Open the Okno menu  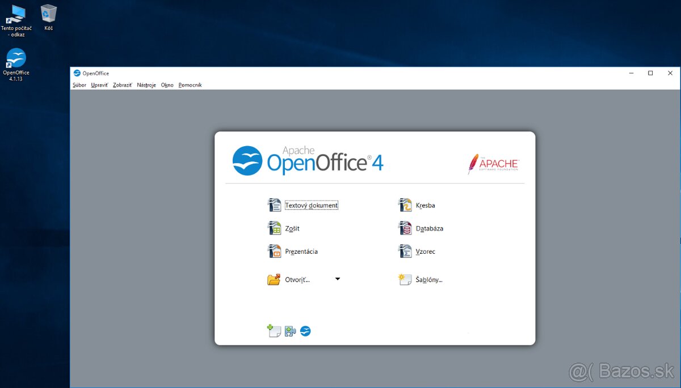(x=167, y=85)
